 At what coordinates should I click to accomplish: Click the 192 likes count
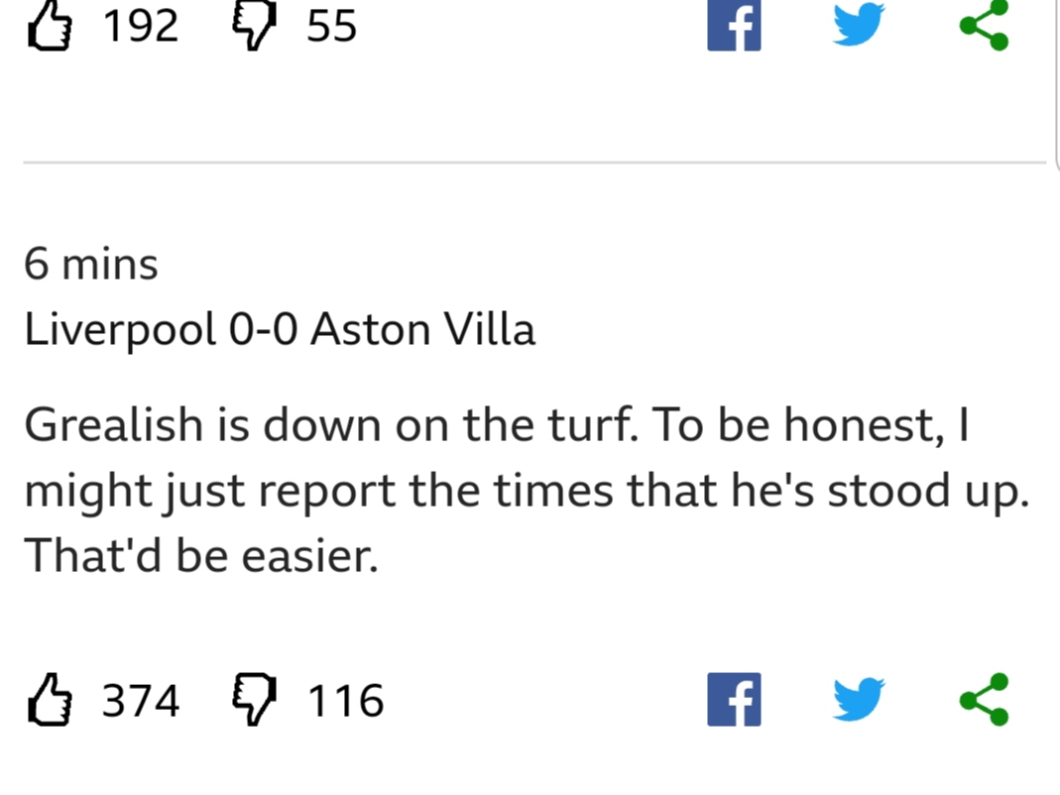pyautogui.click(x=141, y=27)
